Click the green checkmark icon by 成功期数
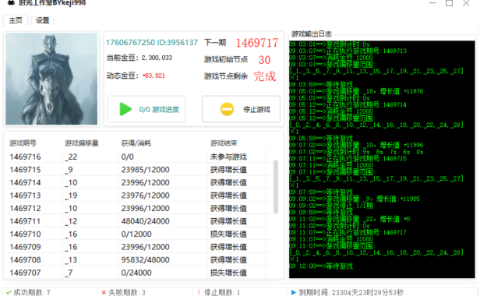 point(9,292)
